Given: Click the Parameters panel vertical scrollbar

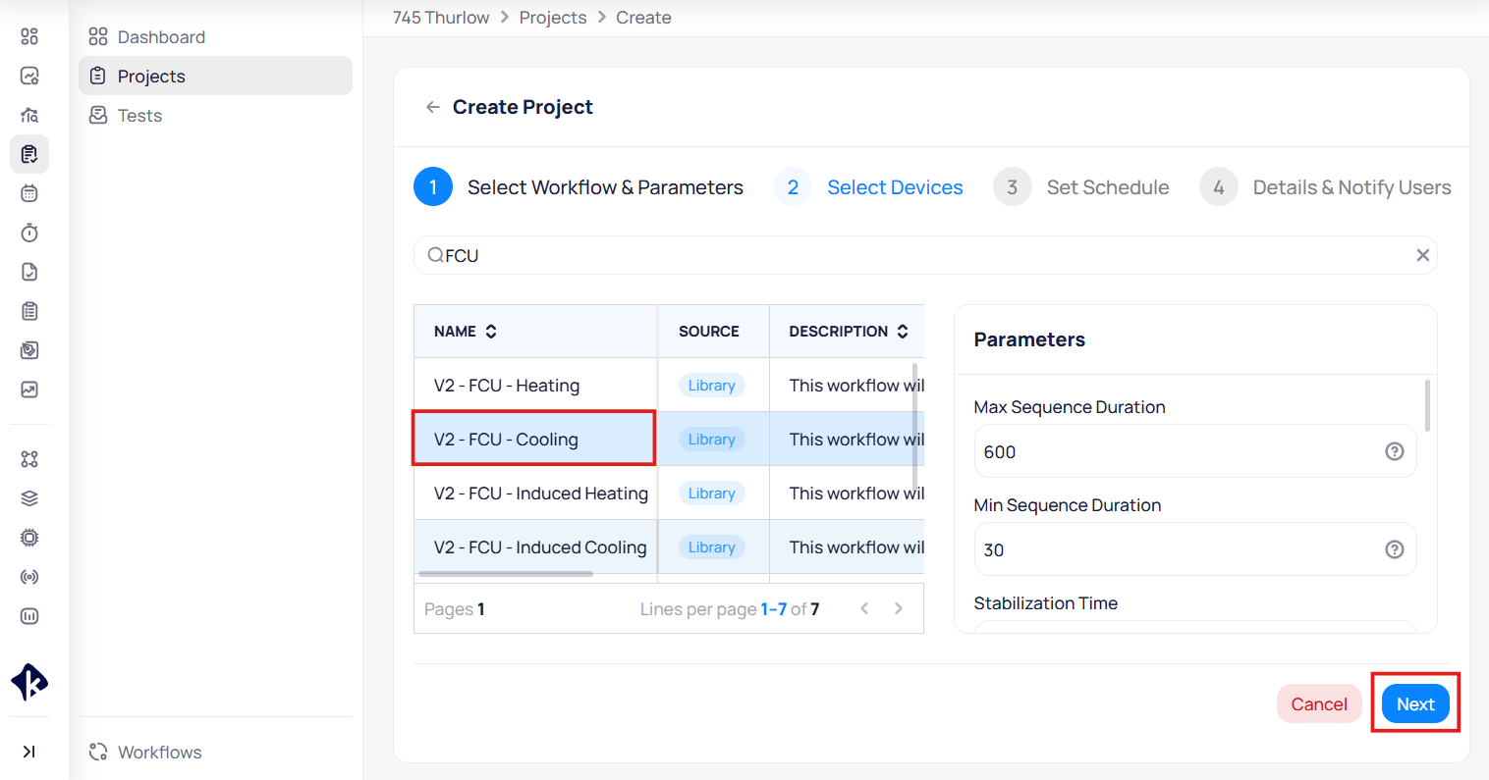Looking at the screenshot, I should click(1427, 406).
